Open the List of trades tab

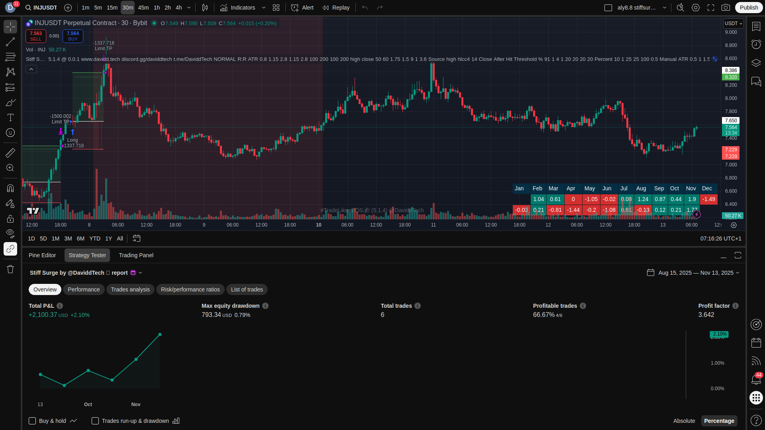(x=247, y=289)
